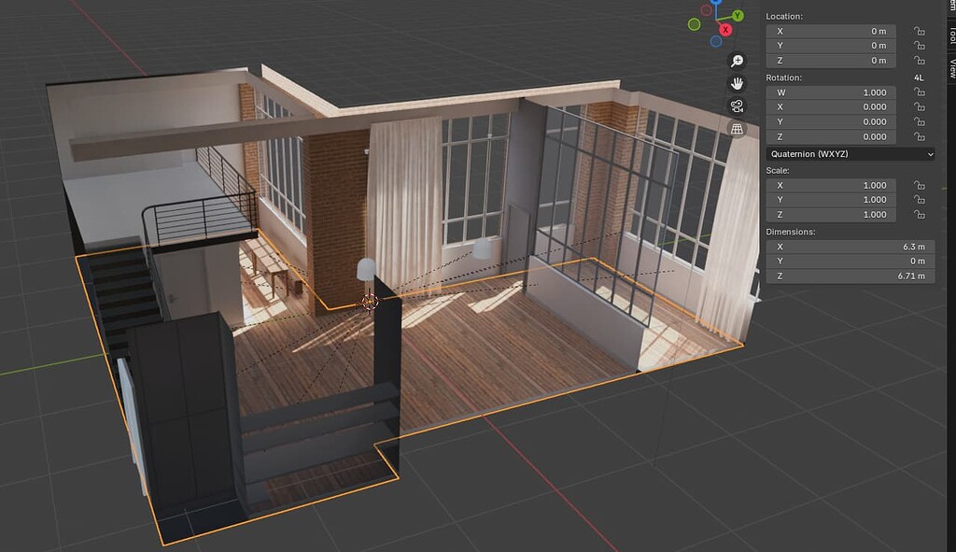Lock the Location X field with its padlock
Screen dimensions: 956x552
(918, 32)
